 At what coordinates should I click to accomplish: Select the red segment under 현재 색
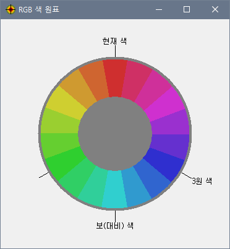coord(115,78)
